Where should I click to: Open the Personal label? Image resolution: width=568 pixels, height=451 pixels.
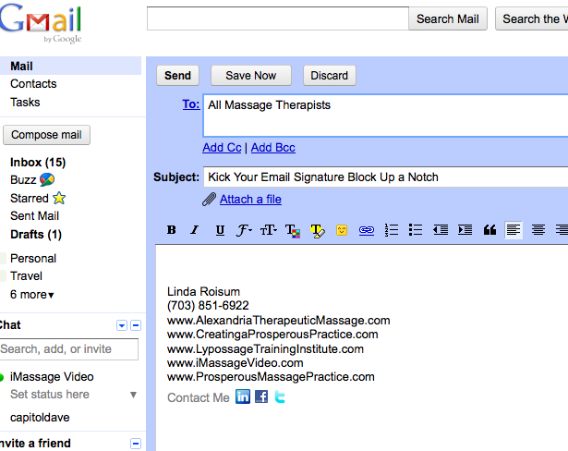(33, 259)
